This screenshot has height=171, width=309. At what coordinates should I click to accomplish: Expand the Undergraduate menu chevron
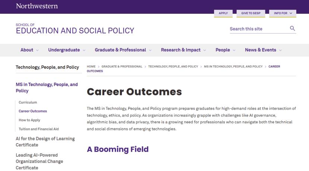84,50
